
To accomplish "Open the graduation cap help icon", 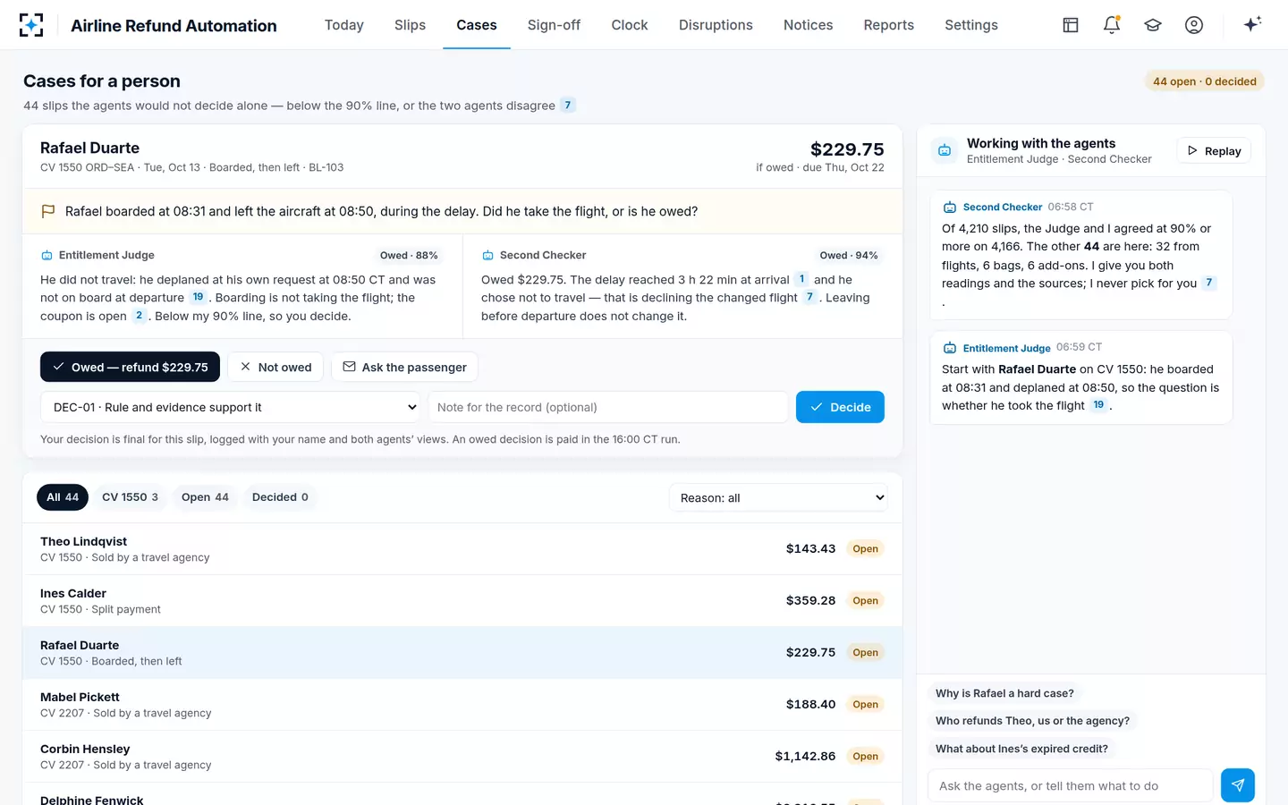I will pyautogui.click(x=1153, y=25).
